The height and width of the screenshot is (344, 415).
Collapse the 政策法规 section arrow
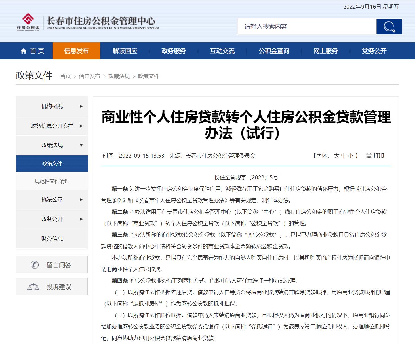pos(81,145)
